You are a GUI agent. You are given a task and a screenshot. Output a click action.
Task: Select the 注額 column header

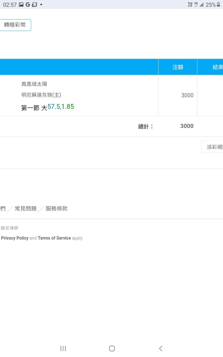point(178,67)
